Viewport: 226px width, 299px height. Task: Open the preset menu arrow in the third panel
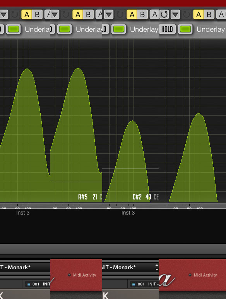tap(109, 14)
